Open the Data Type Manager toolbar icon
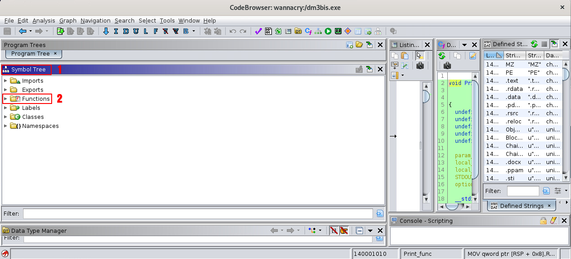Screen dimensions: 571x259 298,31
